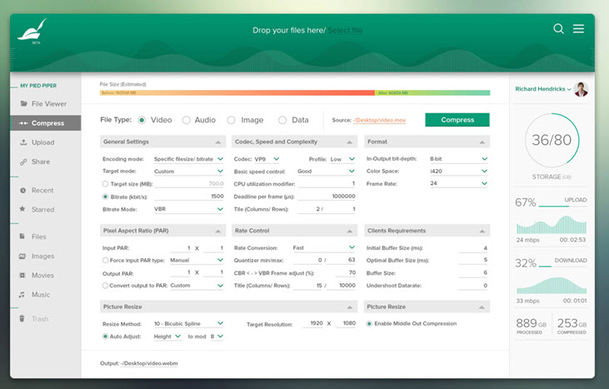Collapse the General Settings section
609x389 pixels.
tap(217, 142)
